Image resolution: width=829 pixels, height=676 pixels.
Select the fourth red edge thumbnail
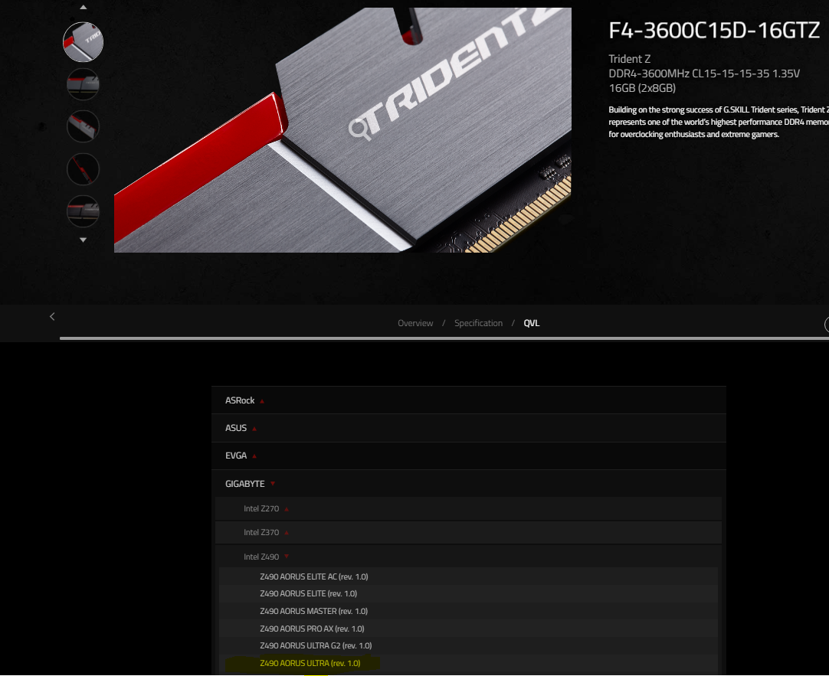[x=83, y=169]
